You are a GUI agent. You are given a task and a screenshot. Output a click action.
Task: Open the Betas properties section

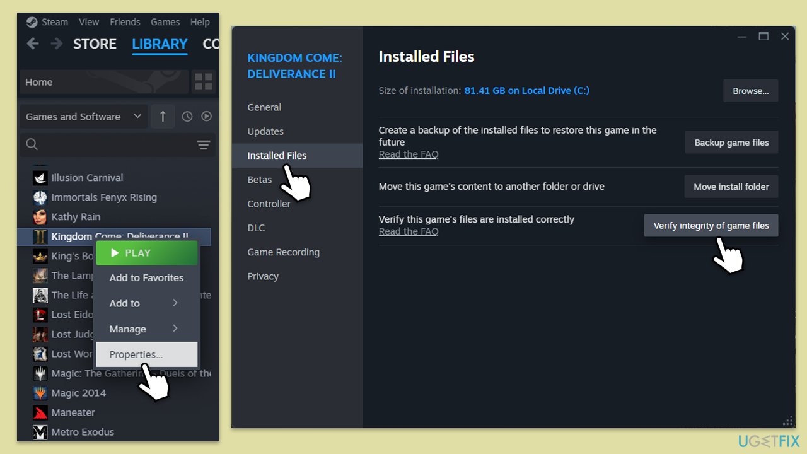point(260,180)
